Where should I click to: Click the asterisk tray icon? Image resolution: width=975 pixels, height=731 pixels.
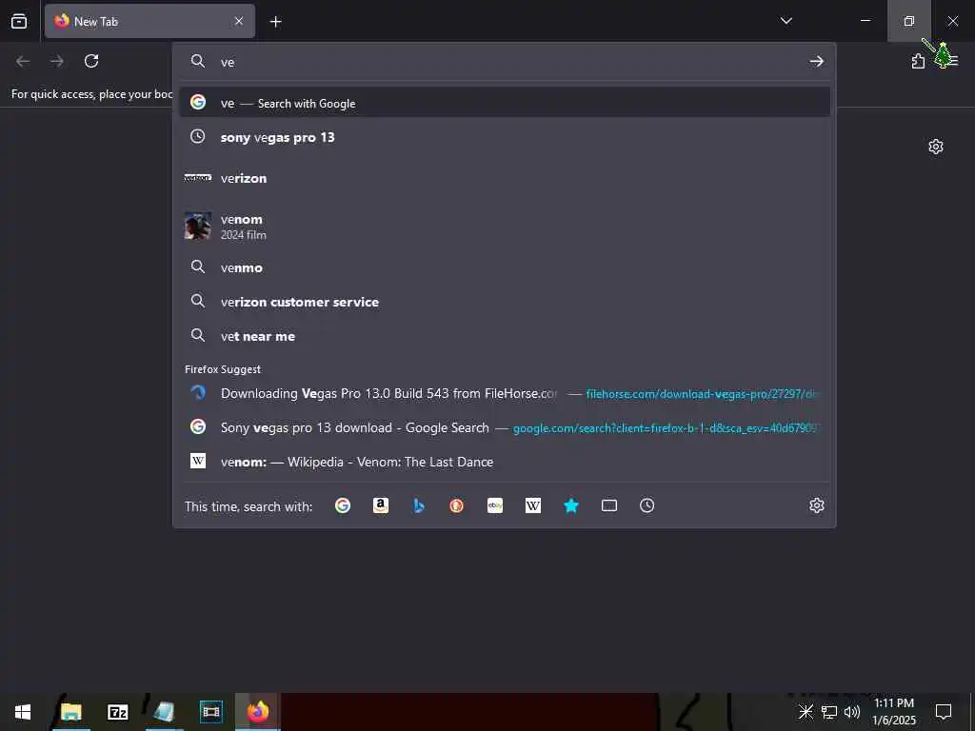[x=806, y=712]
